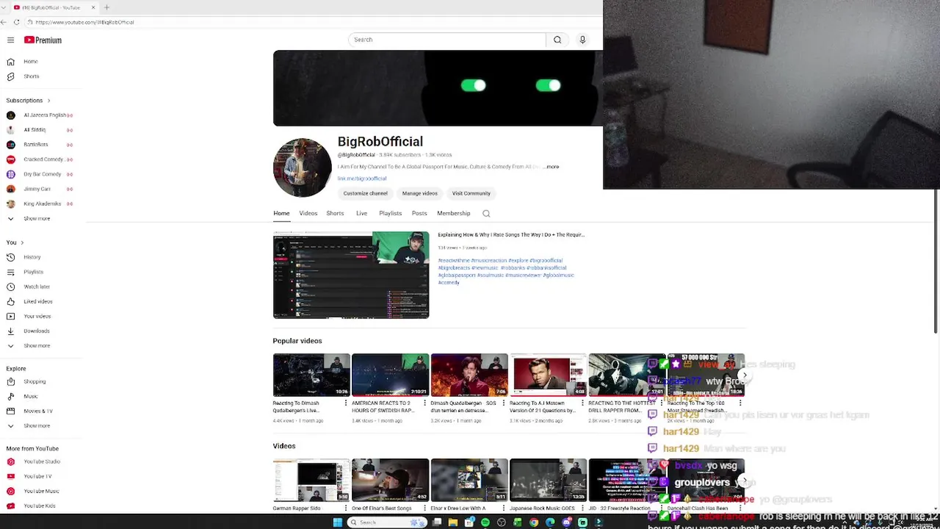
Task: Open featured video Explaining How & Why title
Action: pyautogui.click(x=511, y=234)
